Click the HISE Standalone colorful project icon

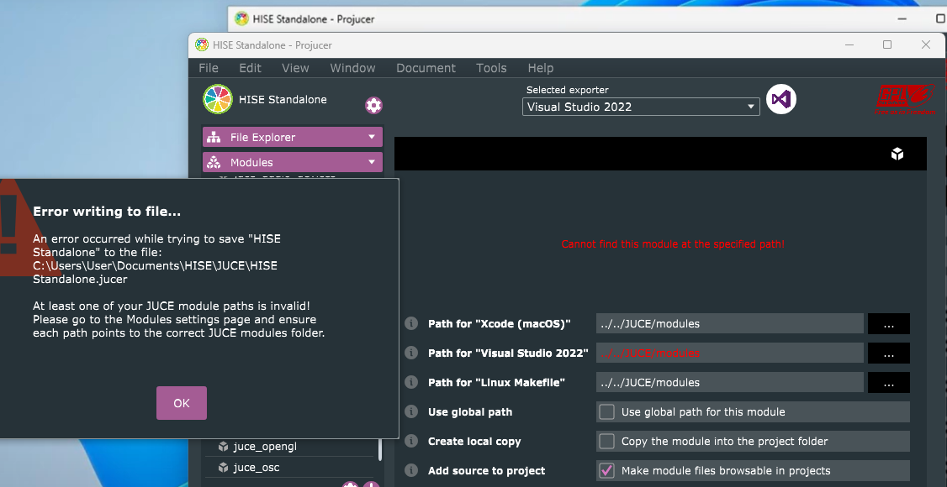pyautogui.click(x=218, y=99)
